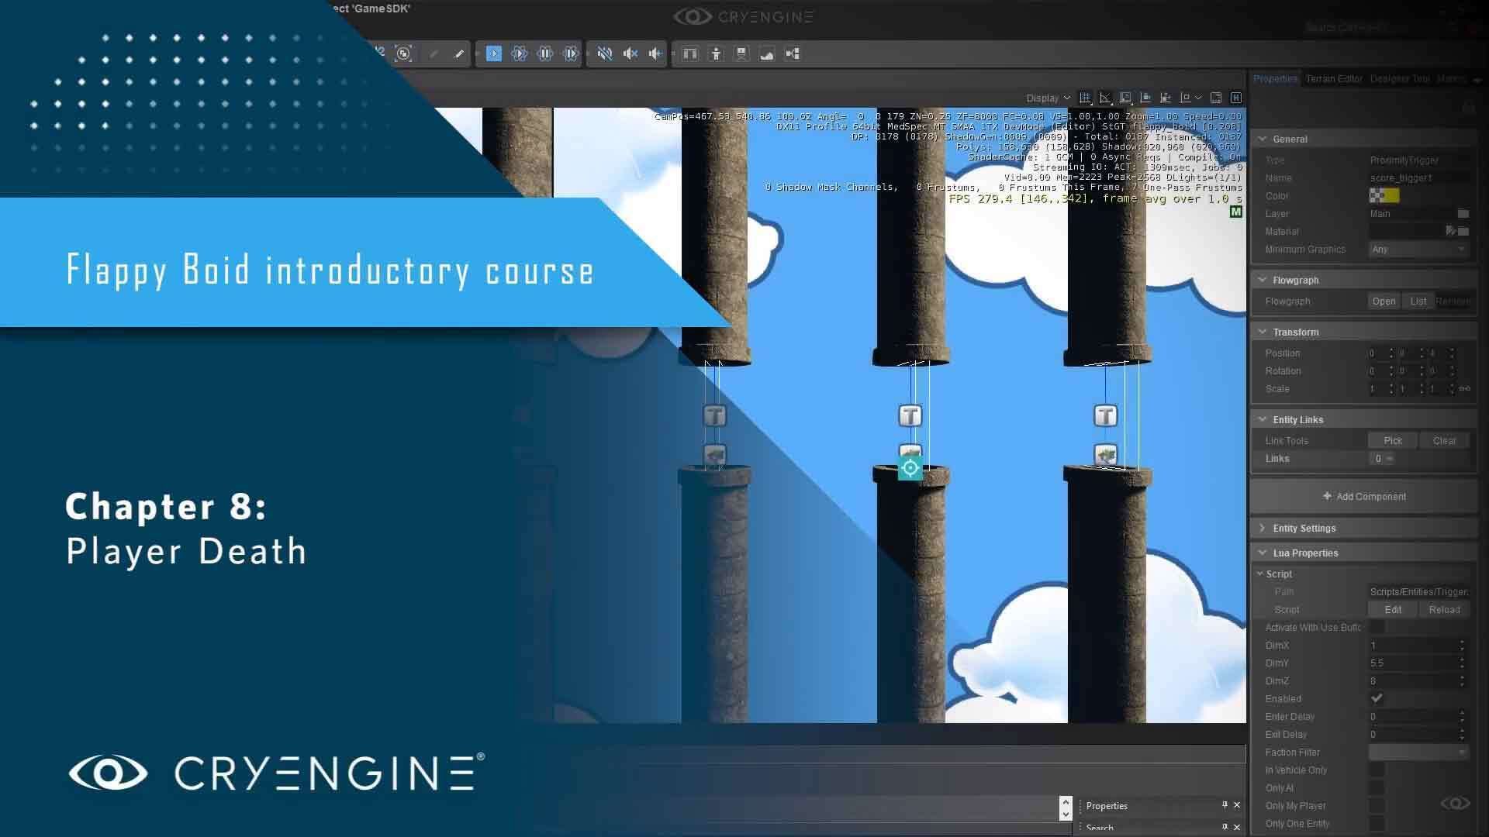This screenshot has width=1489, height=837.
Task: Click the viewport helpers H icon
Action: 1236,98
